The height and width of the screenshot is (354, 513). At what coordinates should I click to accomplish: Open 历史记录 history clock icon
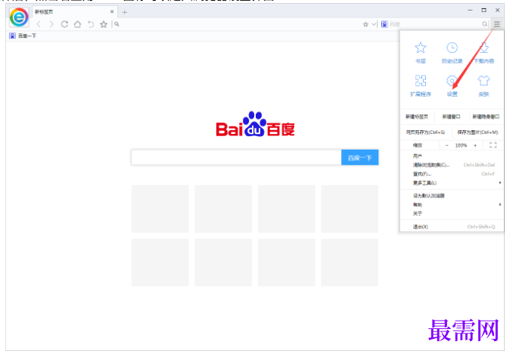[x=452, y=48]
